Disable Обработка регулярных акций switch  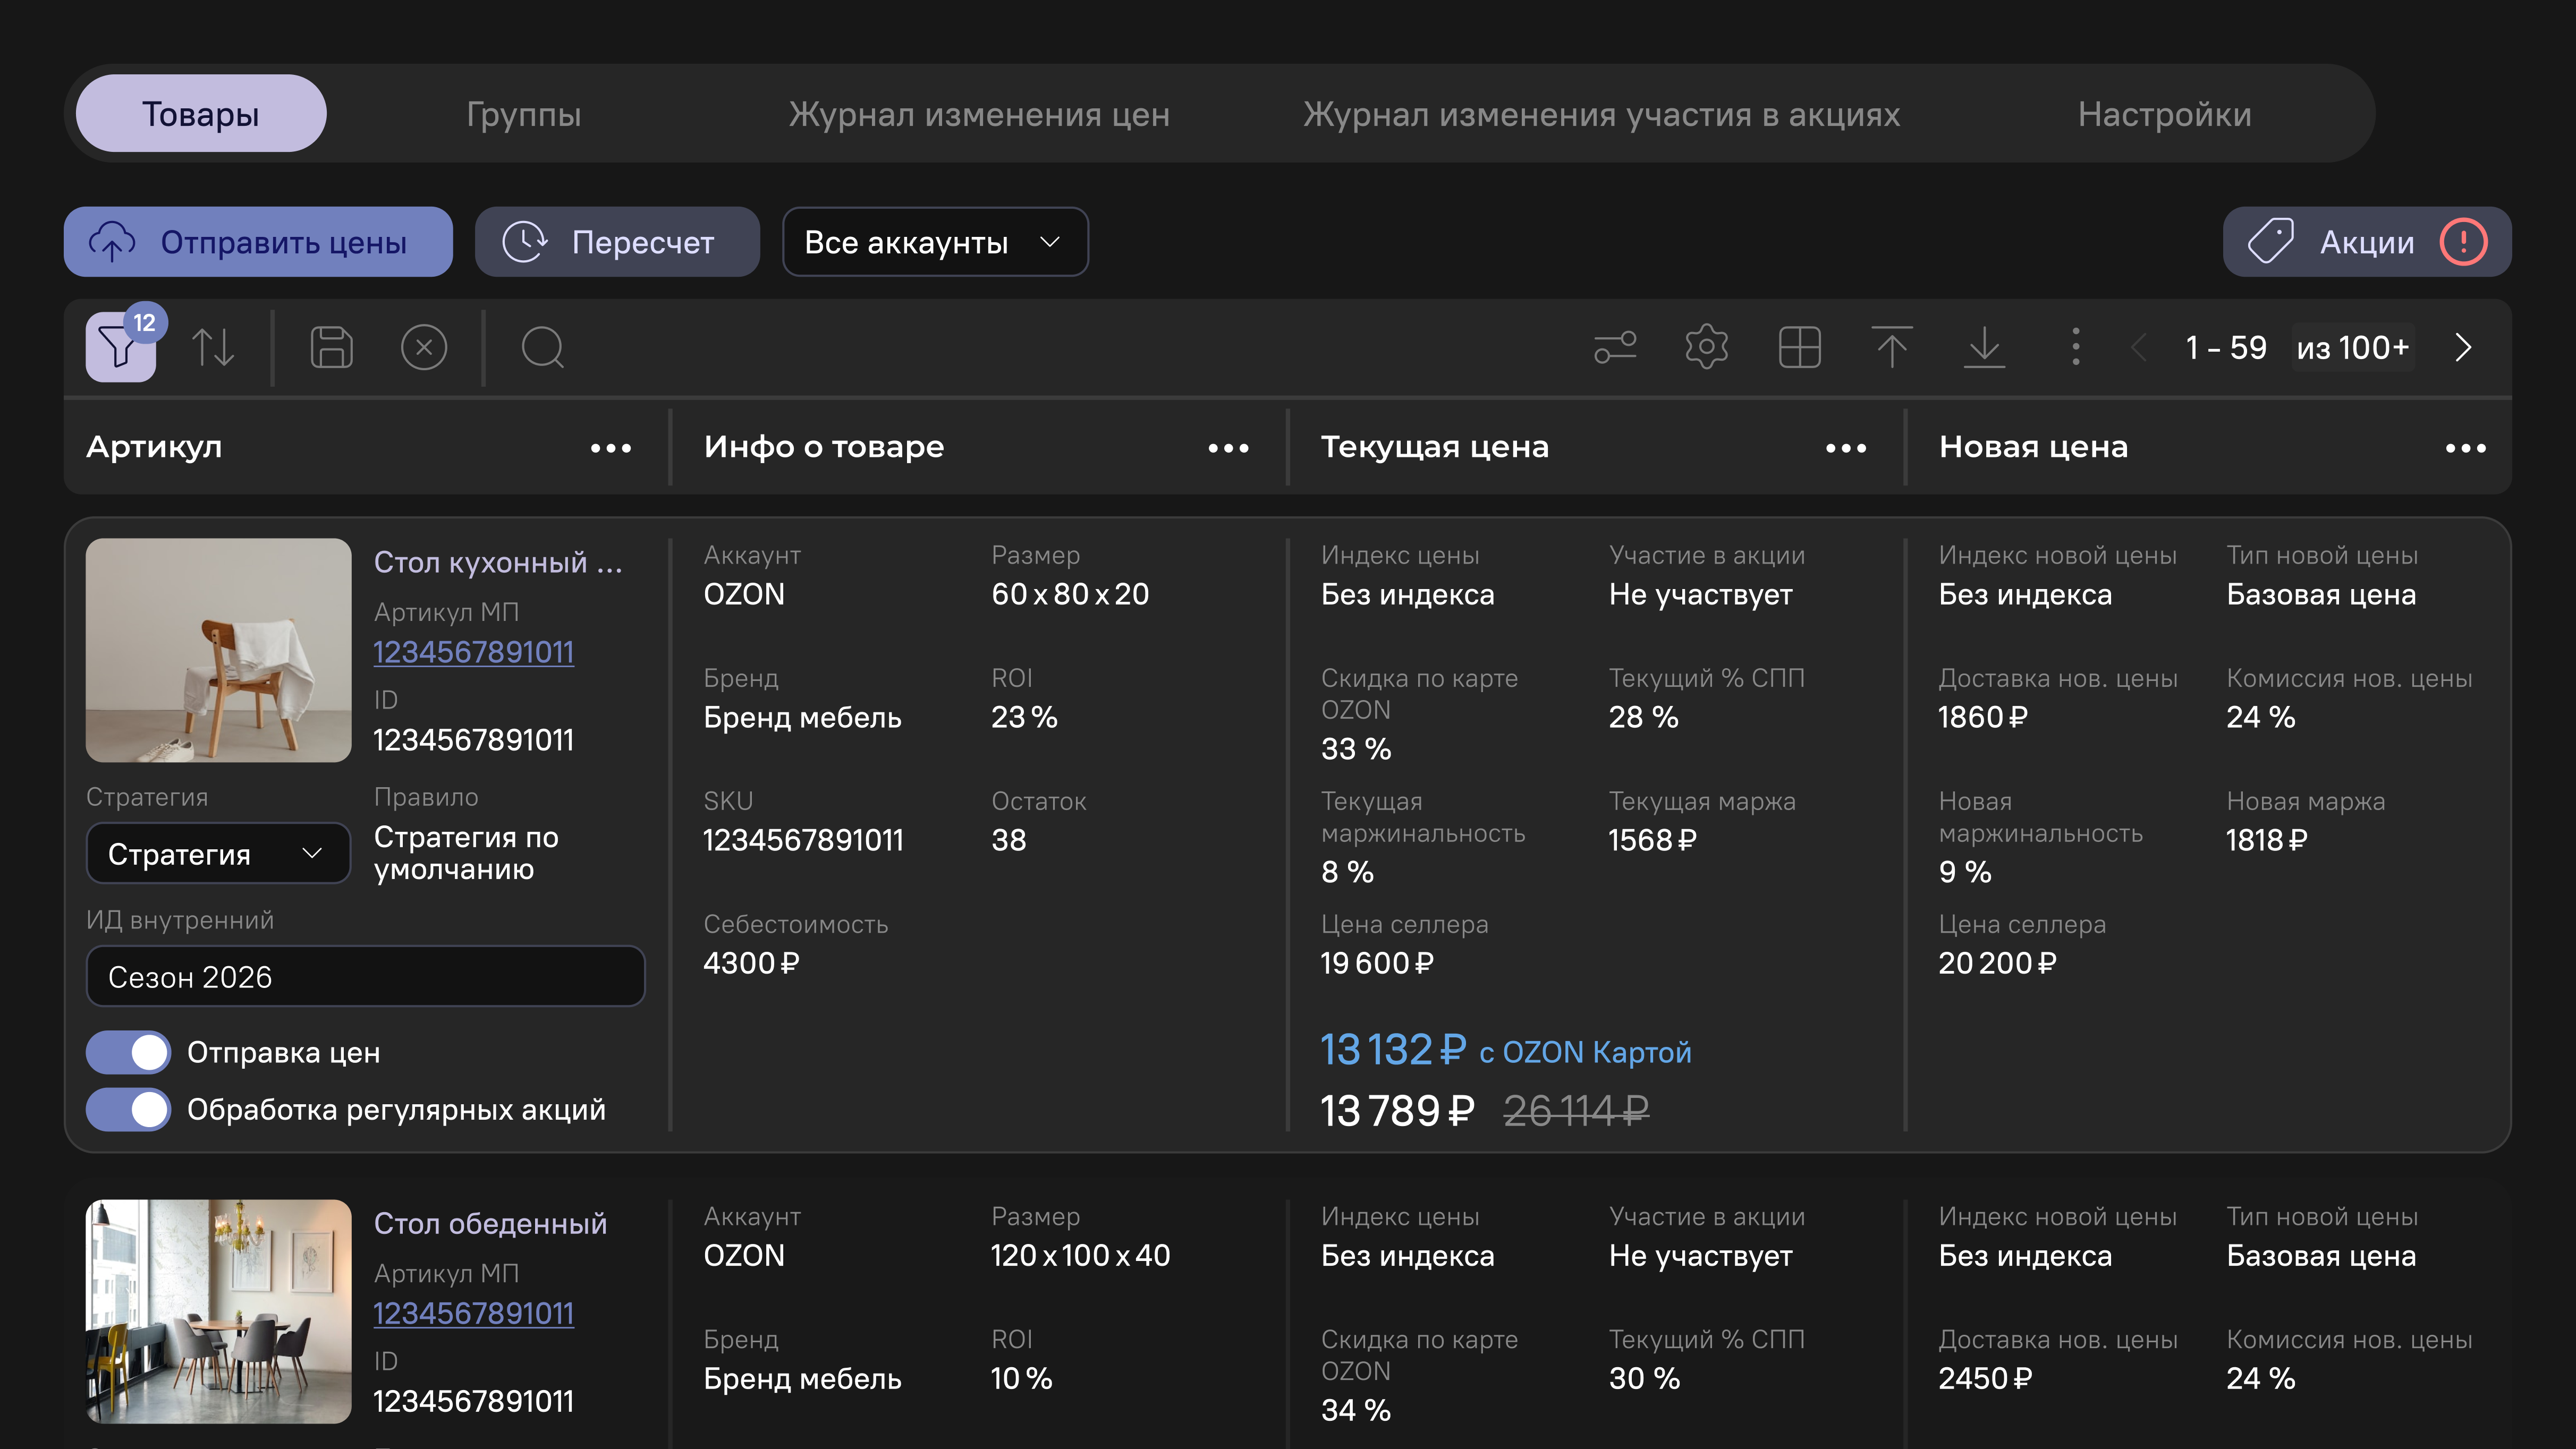(129, 1109)
